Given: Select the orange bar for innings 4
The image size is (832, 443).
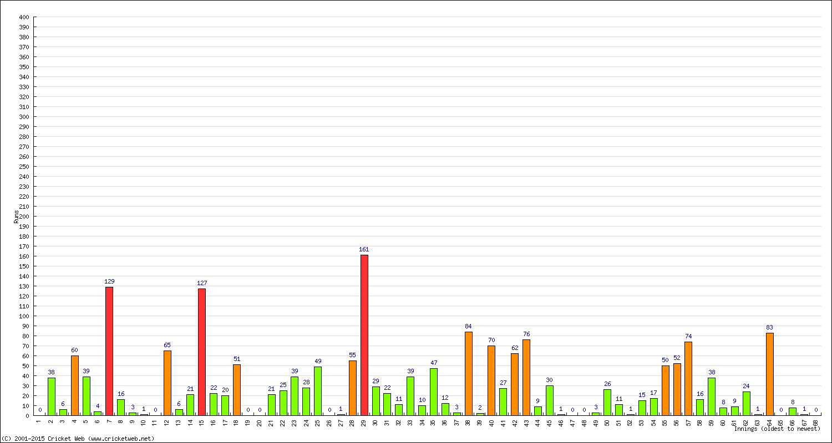Looking at the screenshot, I should pos(75,385).
